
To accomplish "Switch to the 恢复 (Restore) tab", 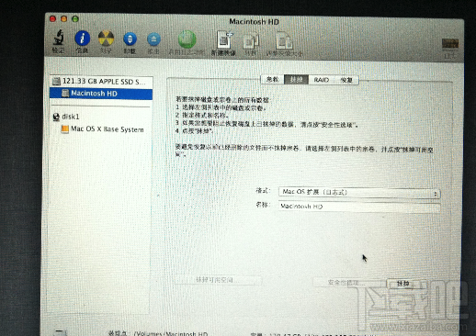I will coord(346,80).
